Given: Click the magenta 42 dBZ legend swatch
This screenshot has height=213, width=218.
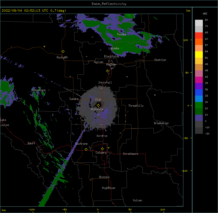Looking at the screenshot, I should tap(199, 80).
